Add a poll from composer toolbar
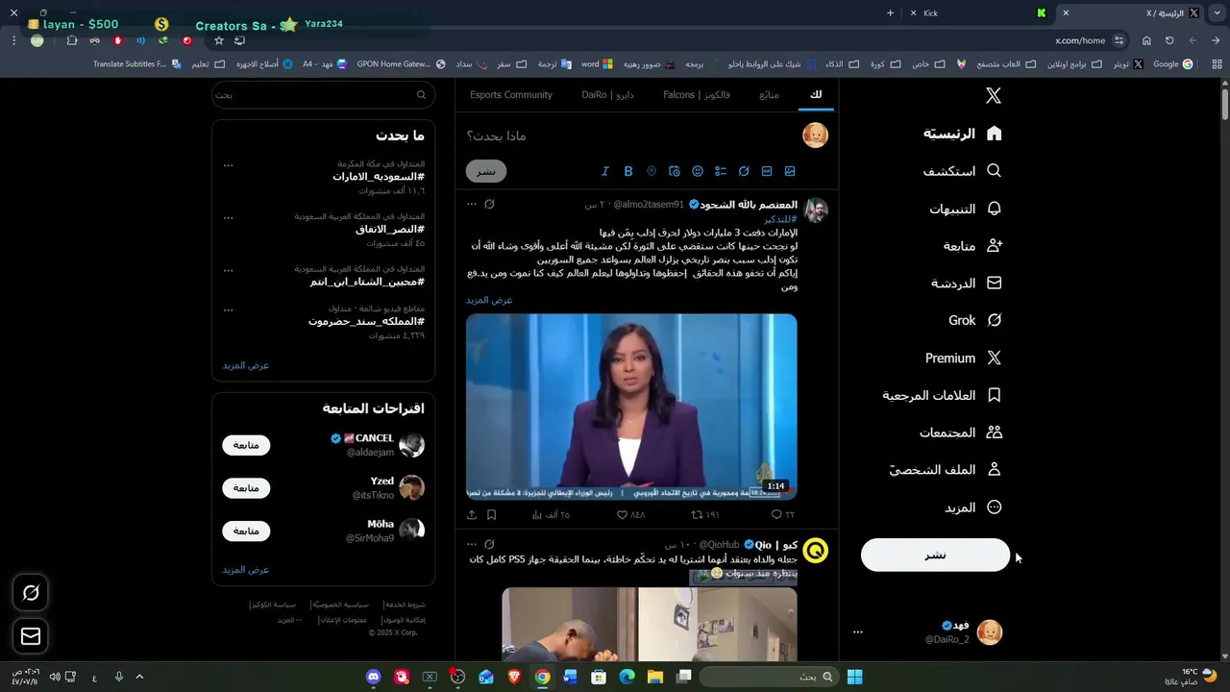The image size is (1230, 692). [x=721, y=171]
